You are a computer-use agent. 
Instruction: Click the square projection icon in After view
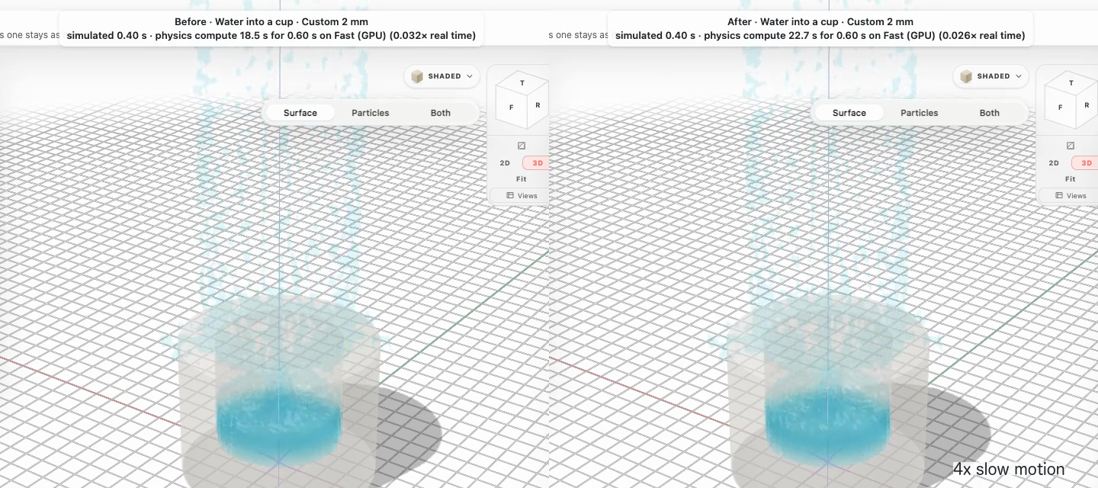1071,146
